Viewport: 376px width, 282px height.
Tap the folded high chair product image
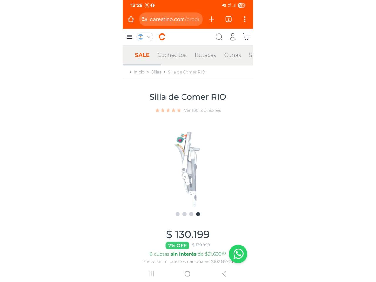coord(188,169)
